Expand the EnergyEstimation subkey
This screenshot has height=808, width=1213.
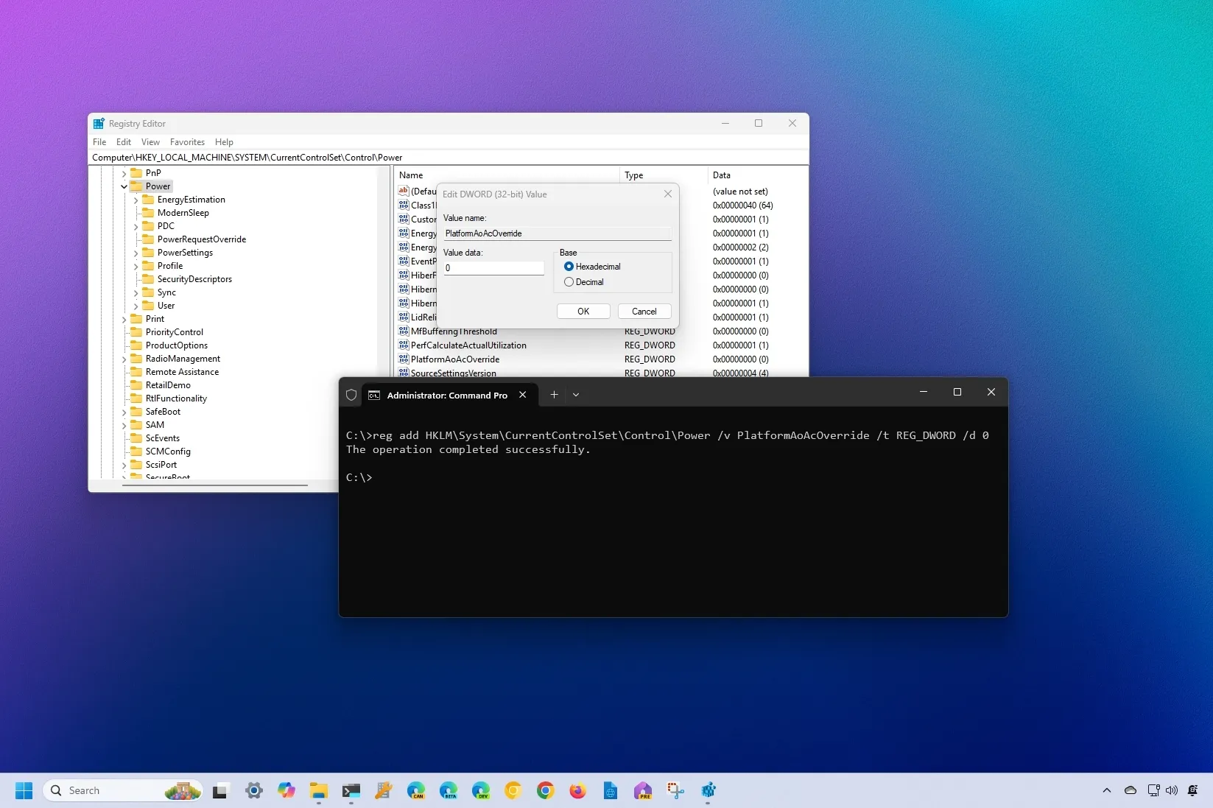pyautogui.click(x=136, y=200)
